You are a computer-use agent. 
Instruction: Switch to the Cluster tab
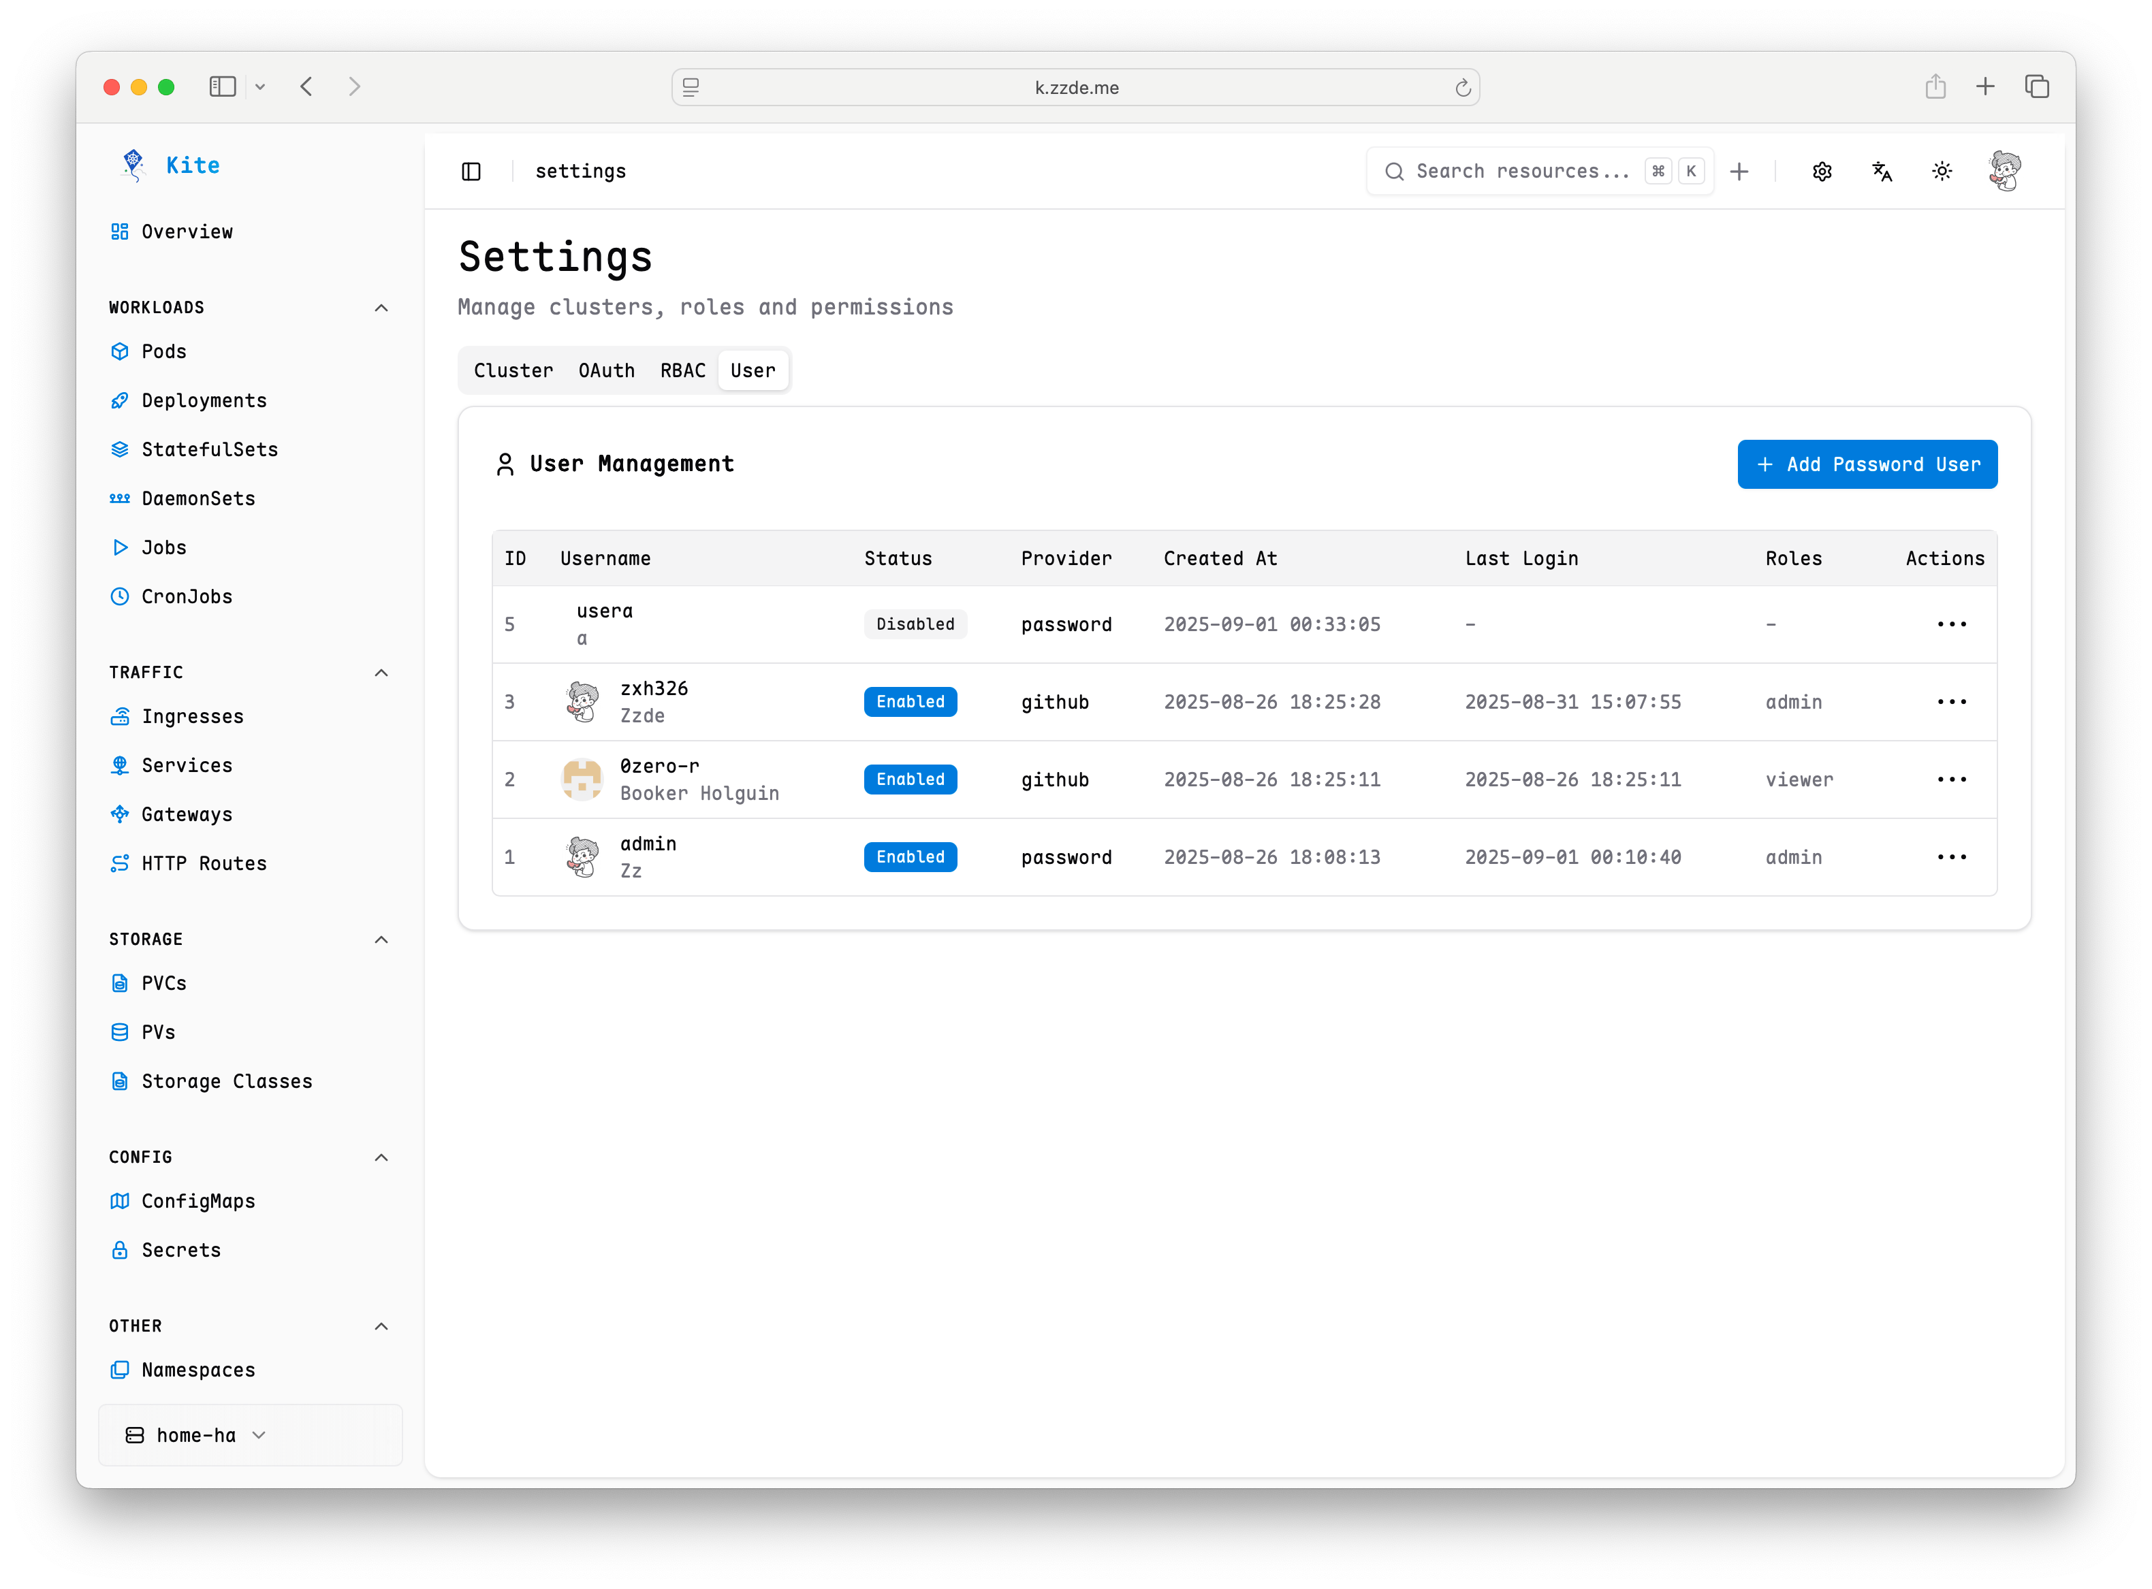[x=513, y=370]
